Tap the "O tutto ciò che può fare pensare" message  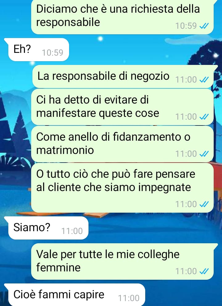[x=122, y=188]
